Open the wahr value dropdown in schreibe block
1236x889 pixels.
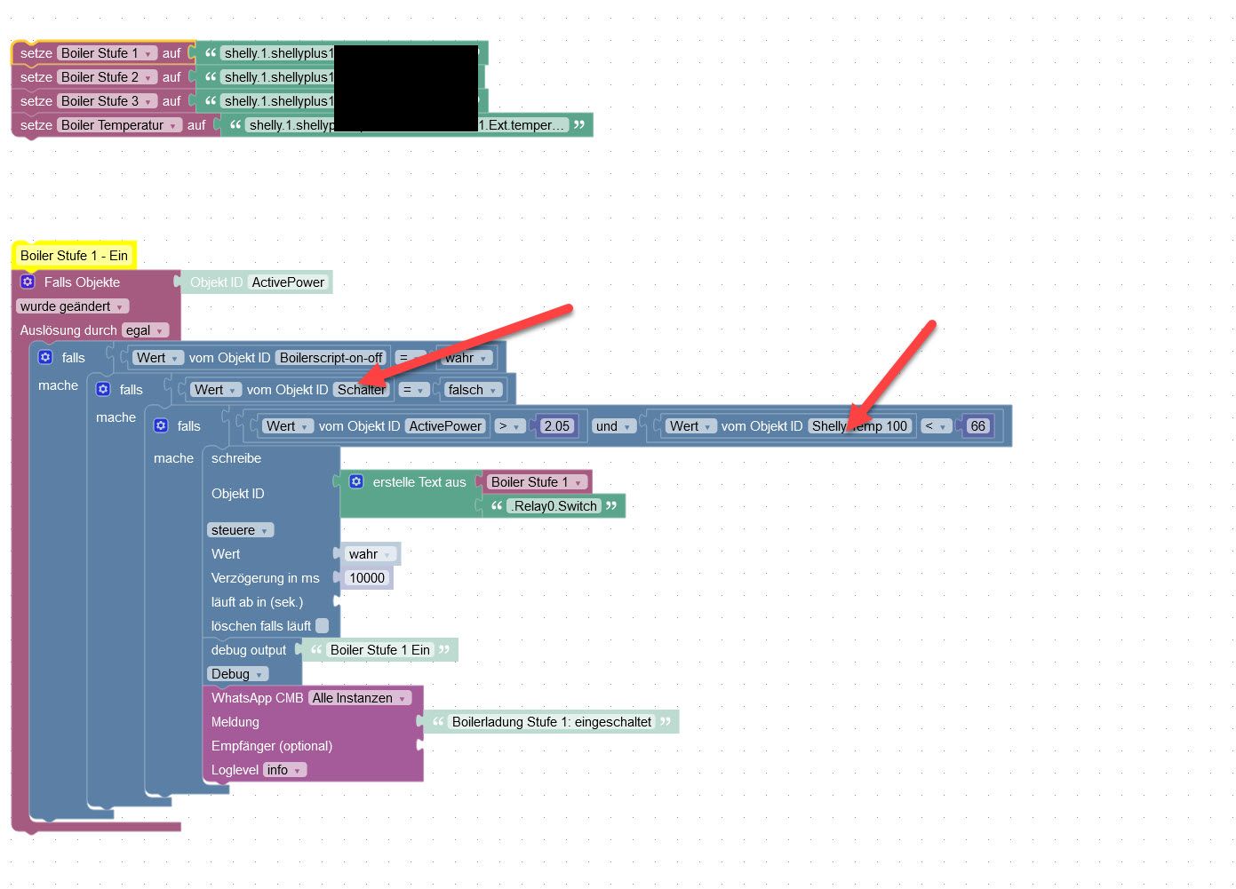(370, 554)
